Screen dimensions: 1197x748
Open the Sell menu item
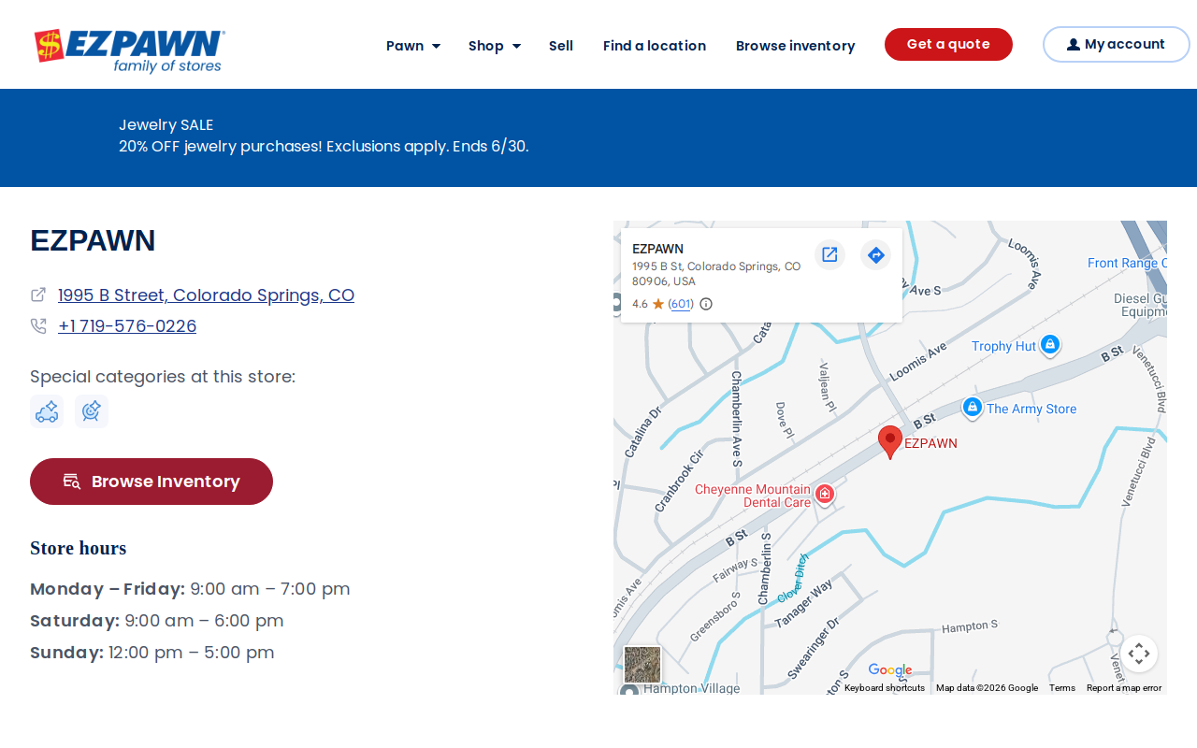coord(561,46)
